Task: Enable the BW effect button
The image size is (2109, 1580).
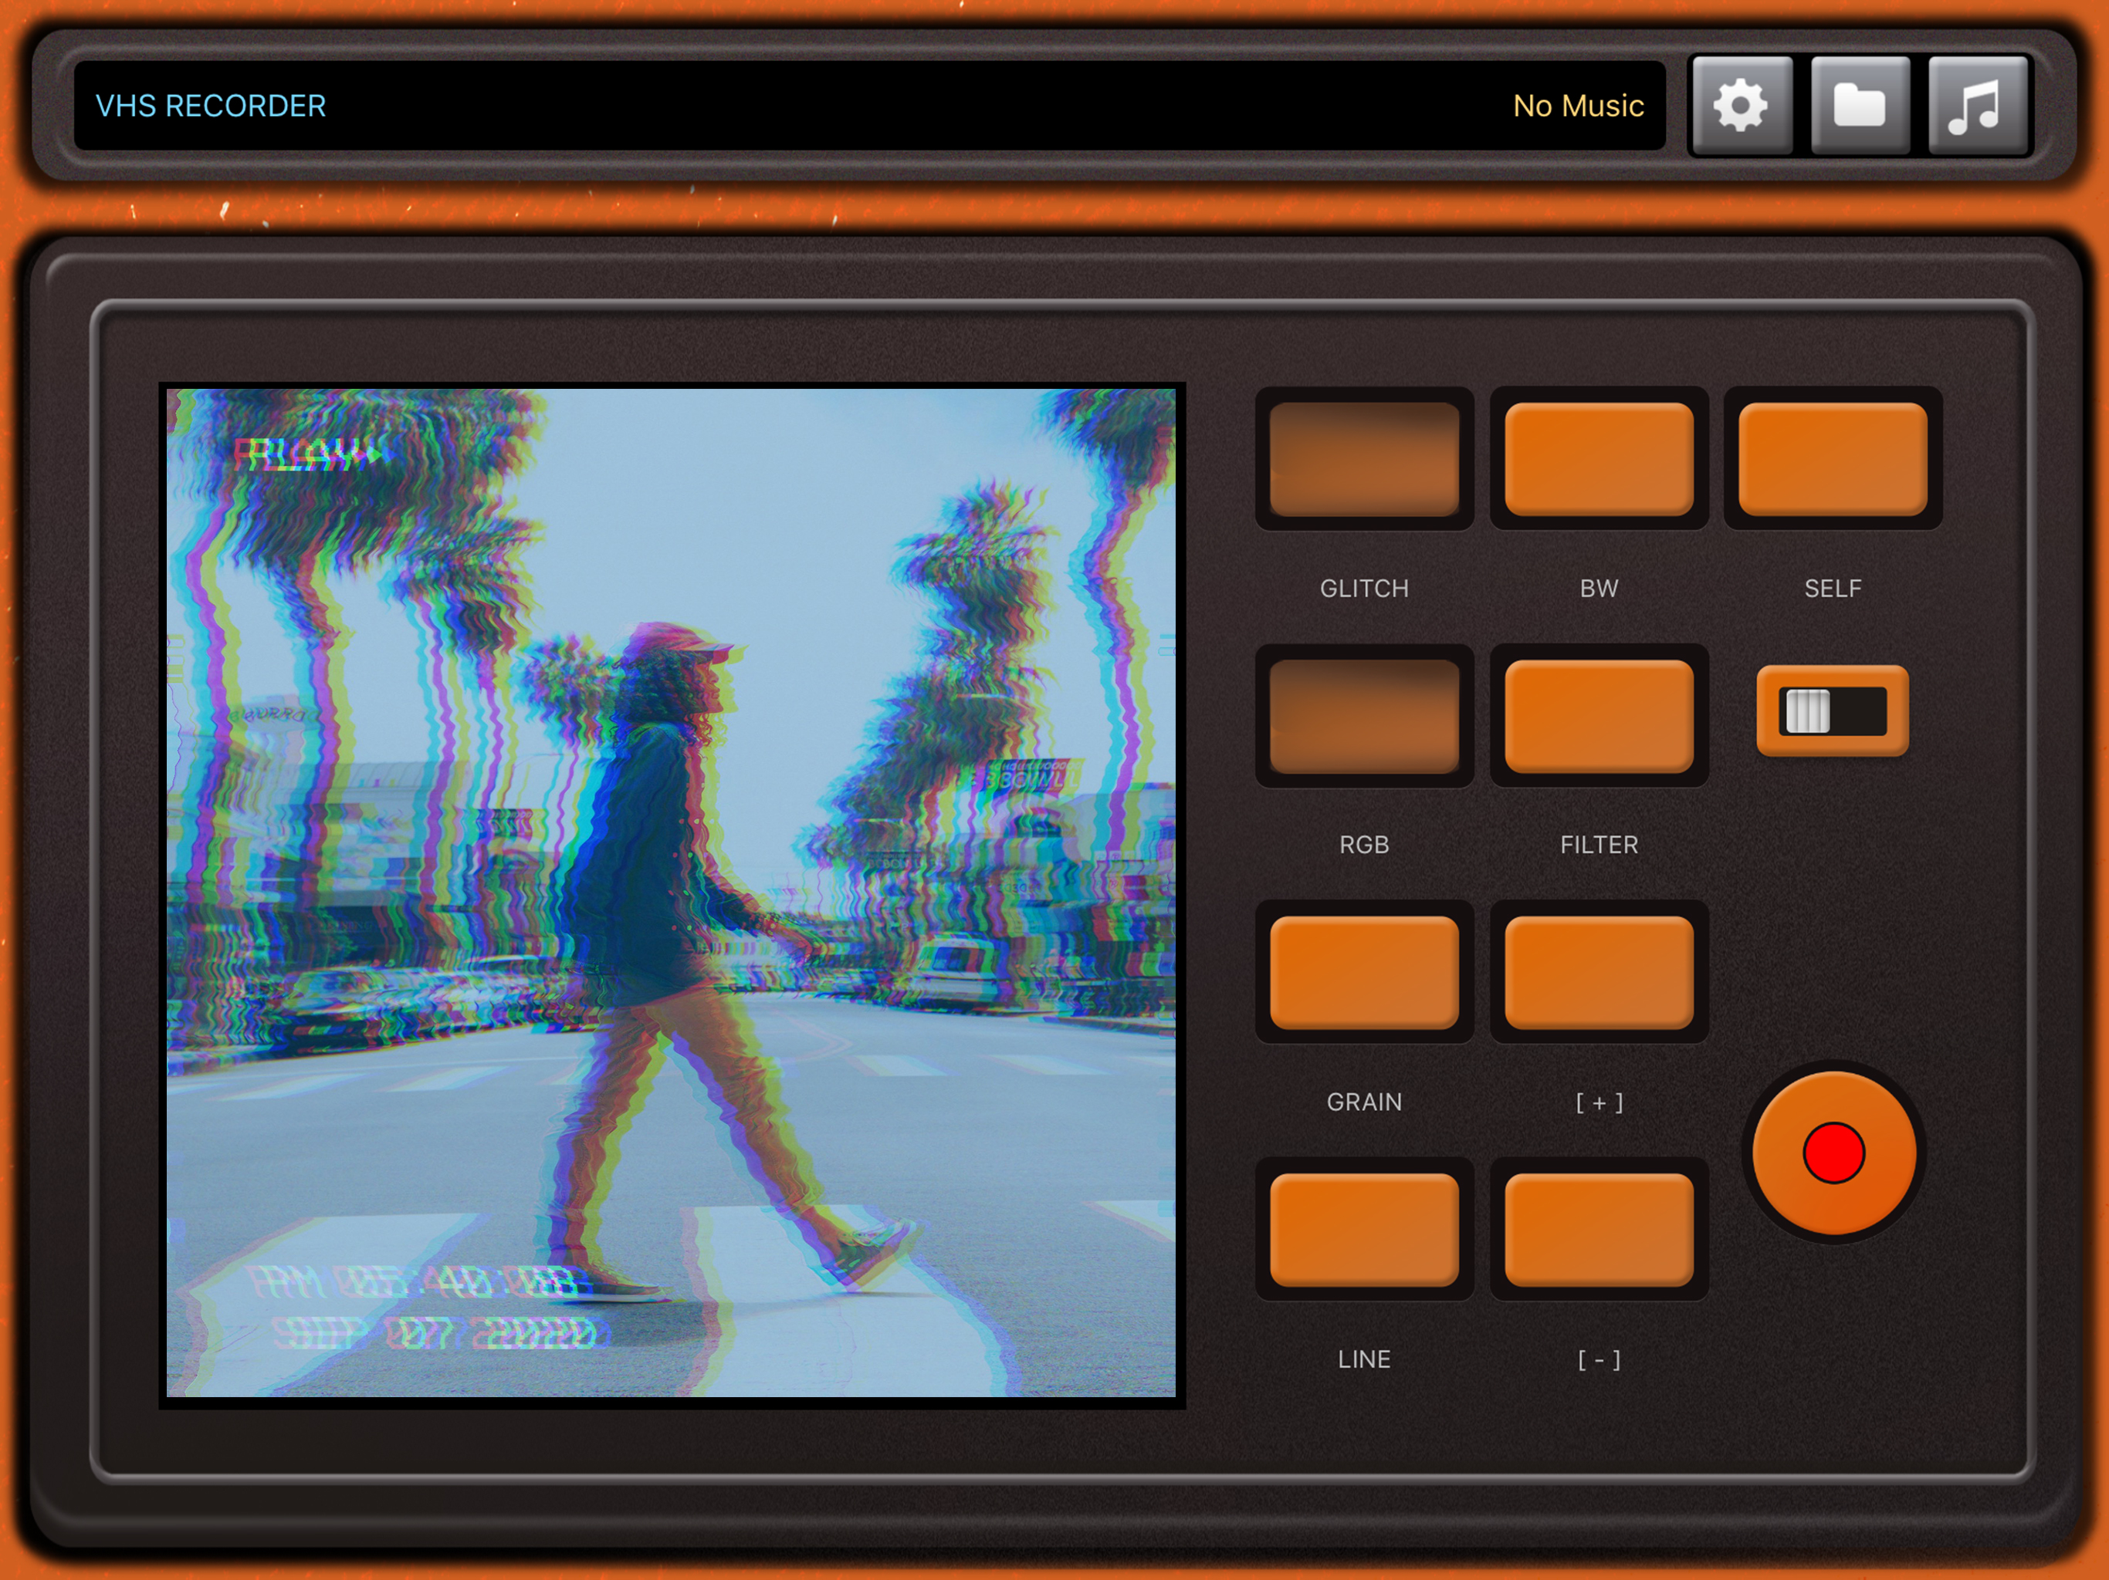Action: pos(1598,458)
